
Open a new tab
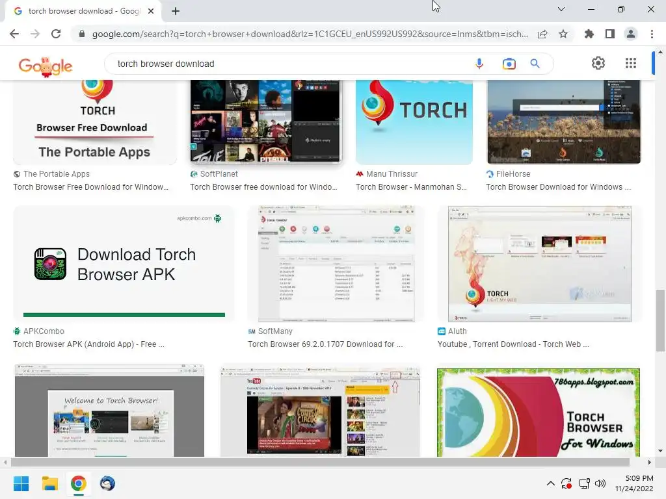(x=176, y=11)
